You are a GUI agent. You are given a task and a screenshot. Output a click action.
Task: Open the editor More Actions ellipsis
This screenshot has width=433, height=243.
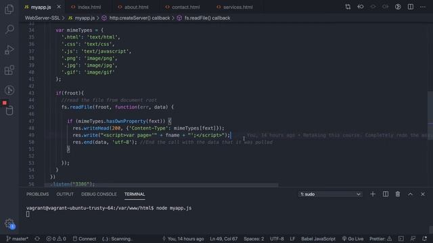[x=423, y=7]
